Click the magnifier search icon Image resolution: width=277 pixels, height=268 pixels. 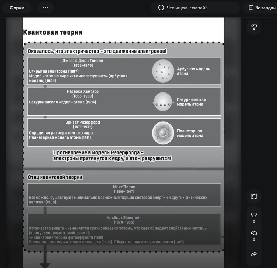pos(161,8)
